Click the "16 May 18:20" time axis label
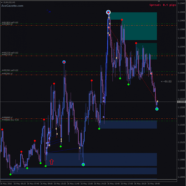Viewport: 186px width, 186px height. click(x=140, y=184)
